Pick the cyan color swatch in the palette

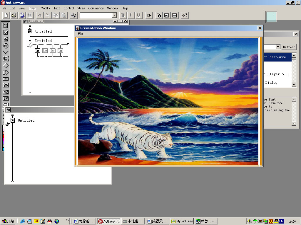click(3, 149)
